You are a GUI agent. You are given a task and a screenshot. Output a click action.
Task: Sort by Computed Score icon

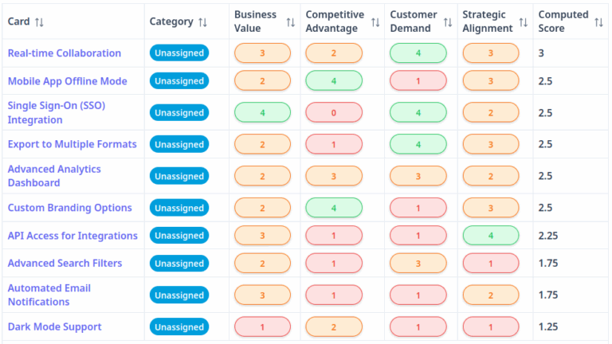[x=598, y=21]
